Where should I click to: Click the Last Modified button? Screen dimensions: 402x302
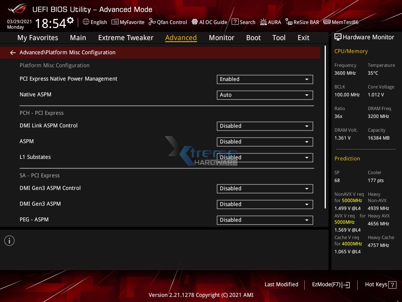[x=281, y=284]
